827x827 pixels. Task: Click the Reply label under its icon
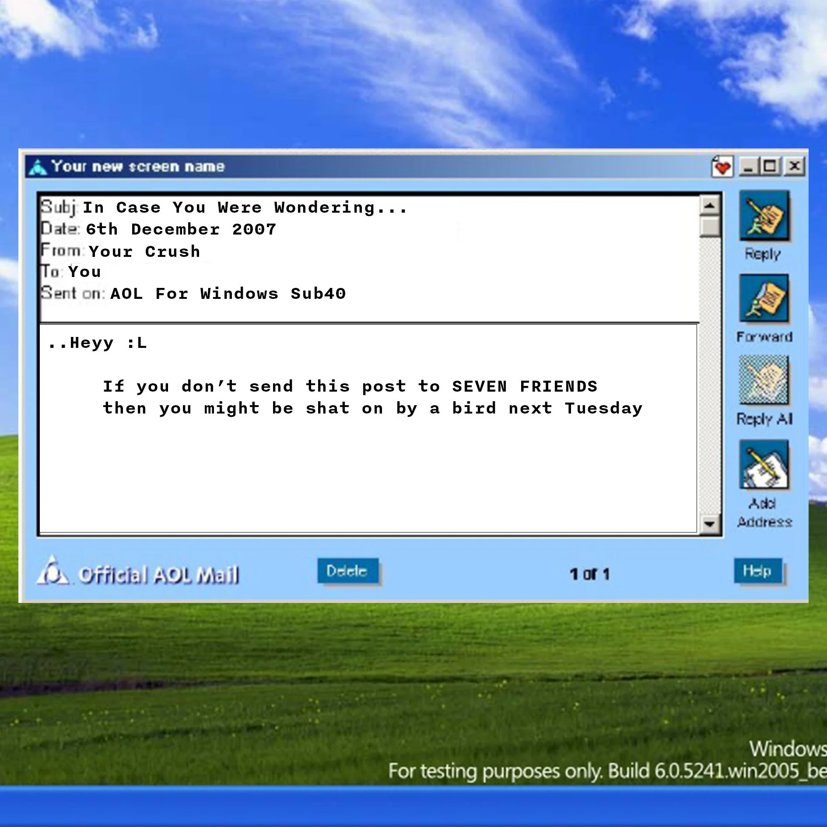[763, 254]
